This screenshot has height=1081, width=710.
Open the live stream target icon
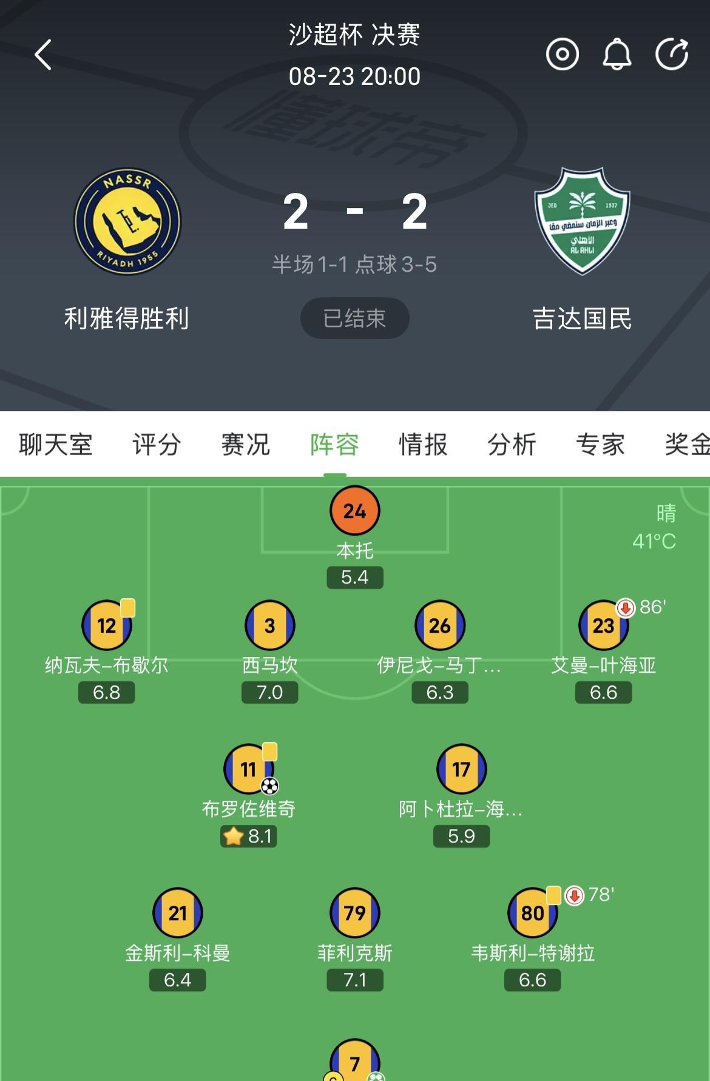point(563,55)
